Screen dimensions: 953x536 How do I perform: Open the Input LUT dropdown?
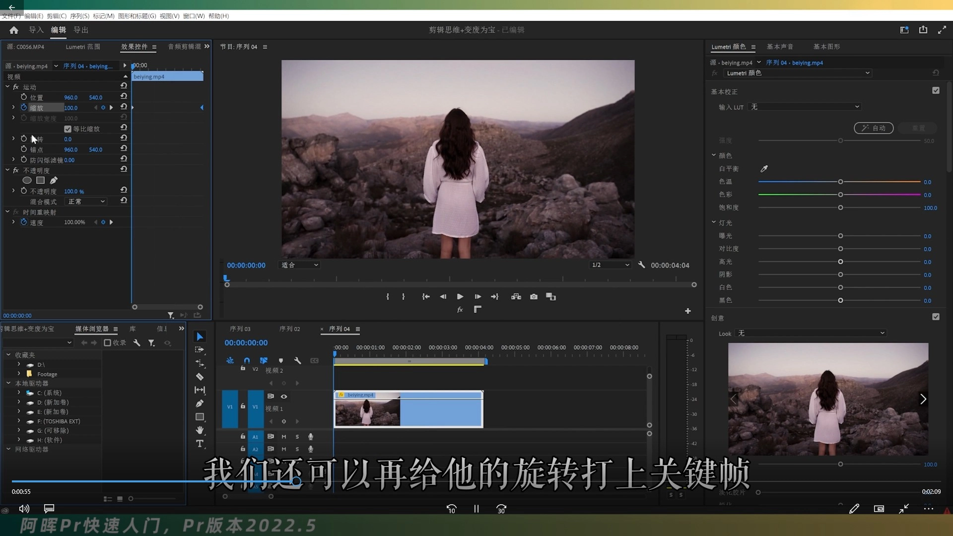804,107
